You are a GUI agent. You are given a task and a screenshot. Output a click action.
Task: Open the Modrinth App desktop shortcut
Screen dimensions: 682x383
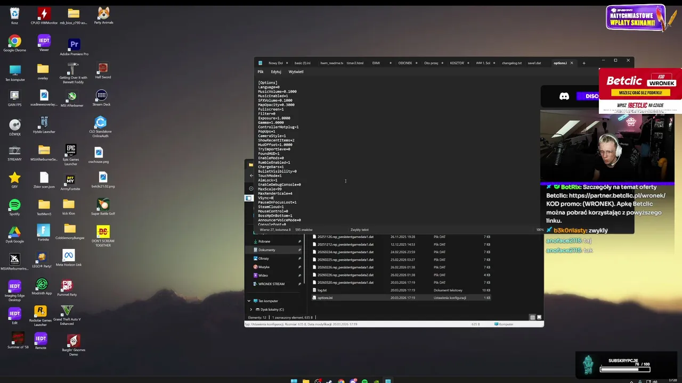click(x=42, y=287)
